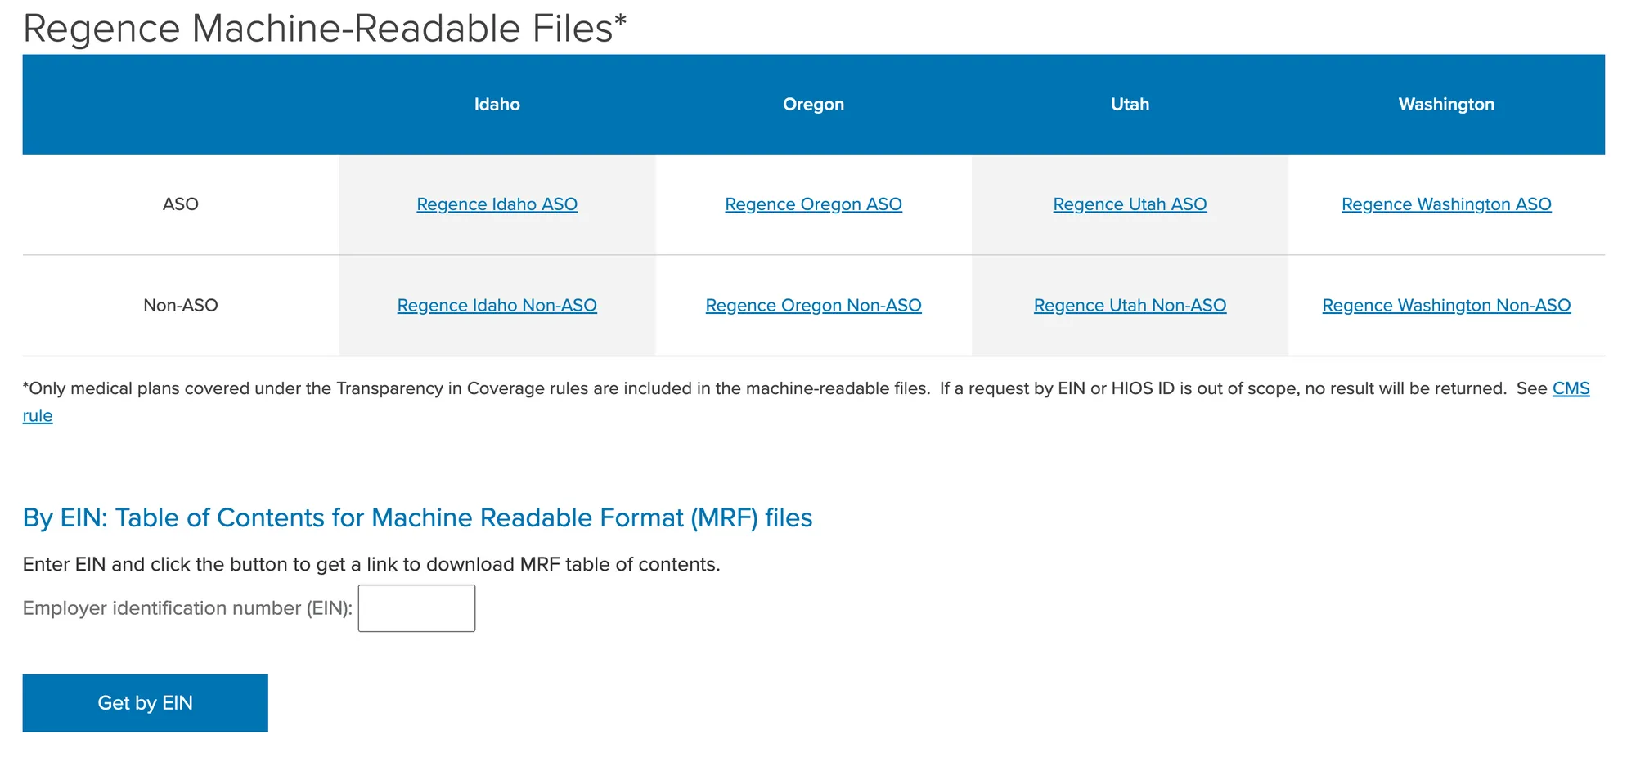This screenshot has height=784, width=1636.
Task: Click the 'Enter EIN and click the button' instruction text
Action: pos(371,565)
